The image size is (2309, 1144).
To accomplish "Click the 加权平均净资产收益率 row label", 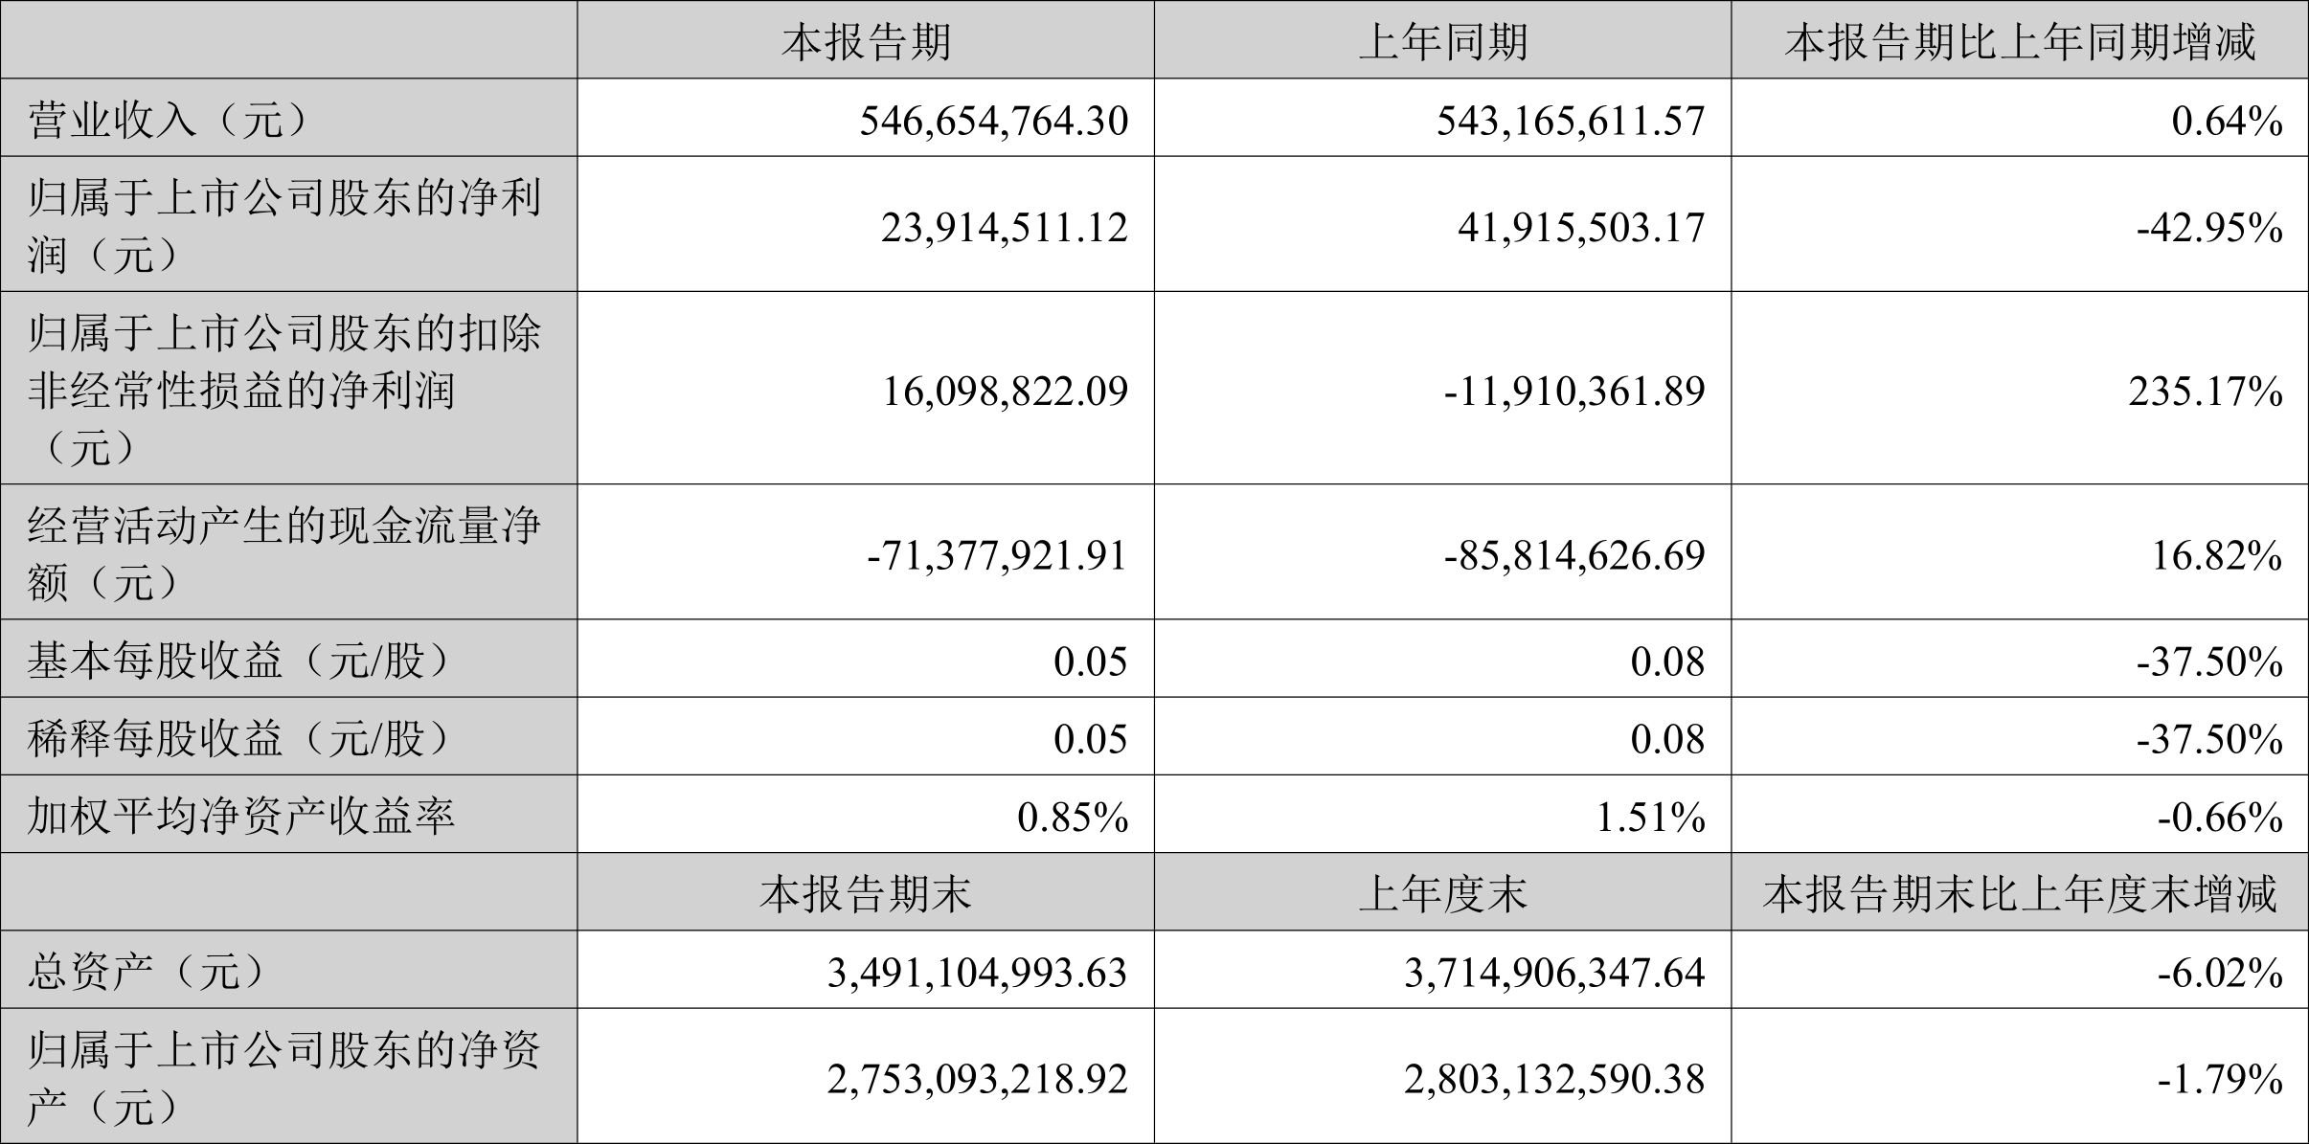I will (241, 816).
